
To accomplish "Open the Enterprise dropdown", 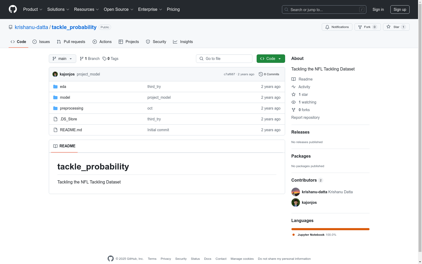I will coord(150,10).
